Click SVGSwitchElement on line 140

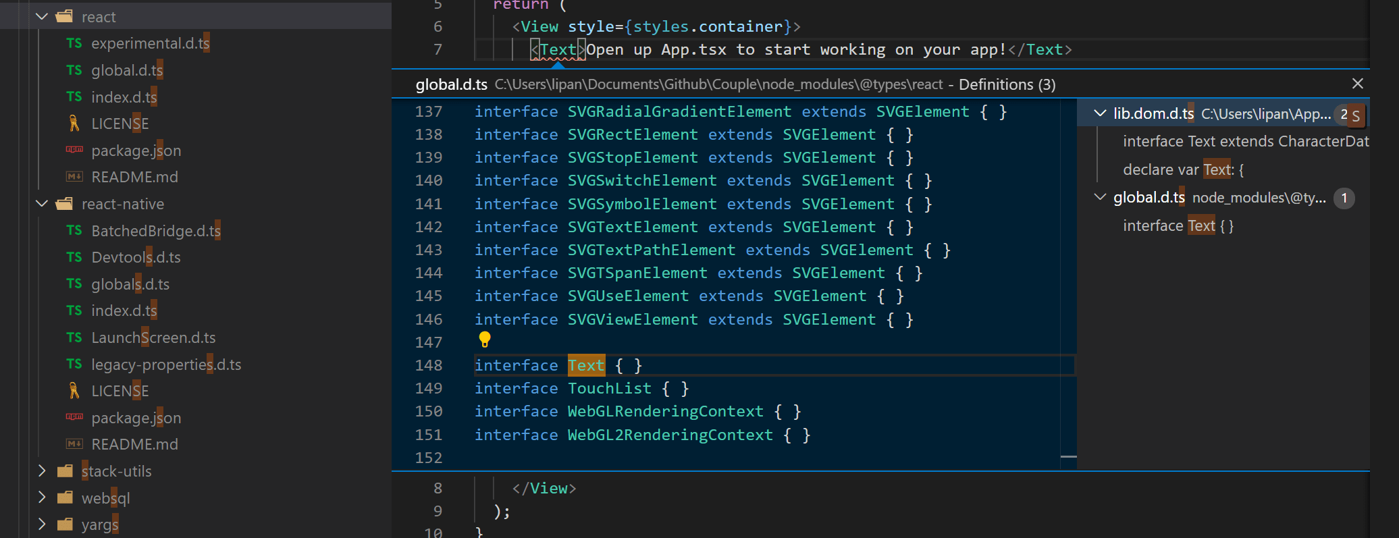pyautogui.click(x=642, y=180)
